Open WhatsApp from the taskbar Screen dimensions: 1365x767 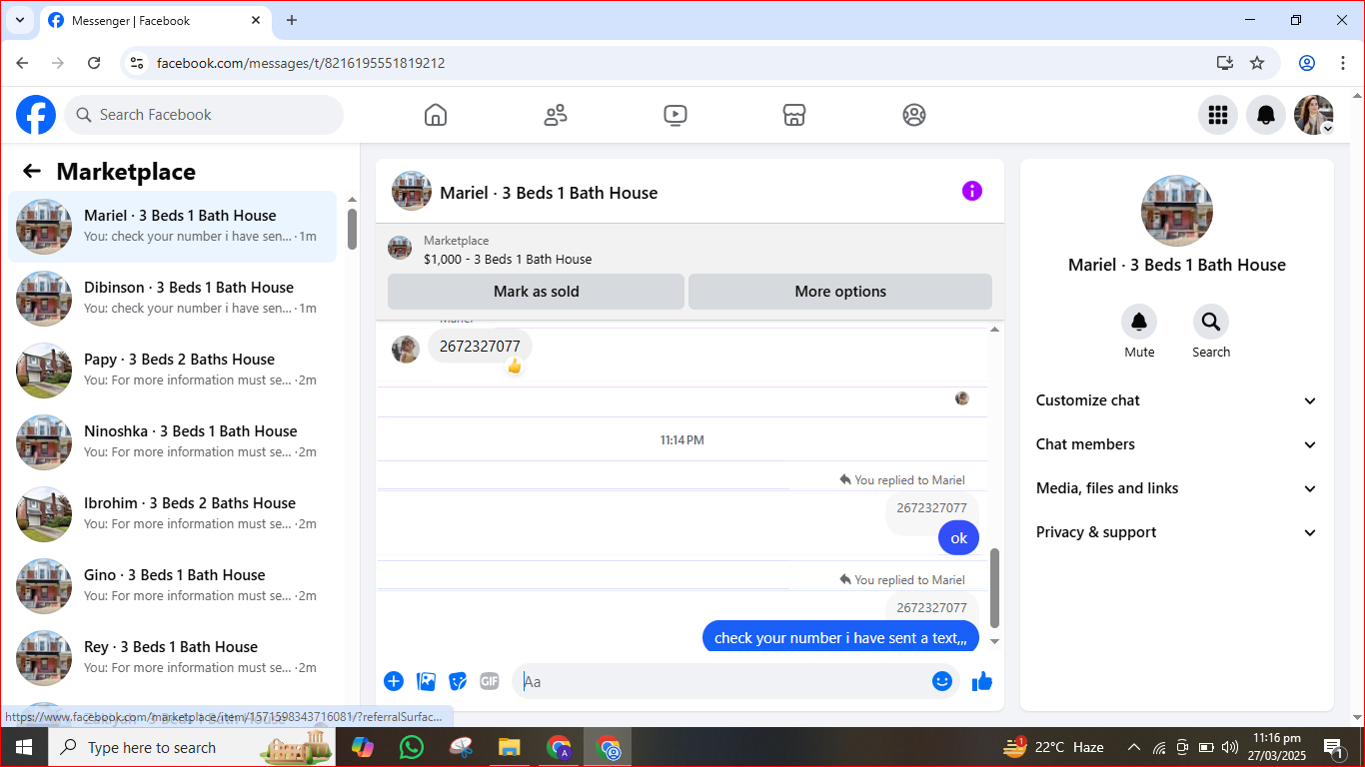point(411,747)
